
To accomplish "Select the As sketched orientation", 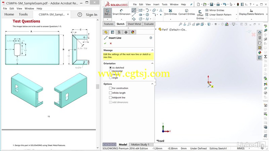I will click(x=111, y=68).
